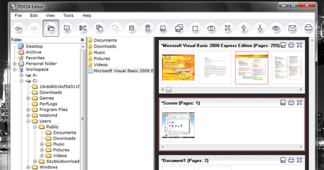
Task: Click the import file toolbar icon
Action: point(67,28)
